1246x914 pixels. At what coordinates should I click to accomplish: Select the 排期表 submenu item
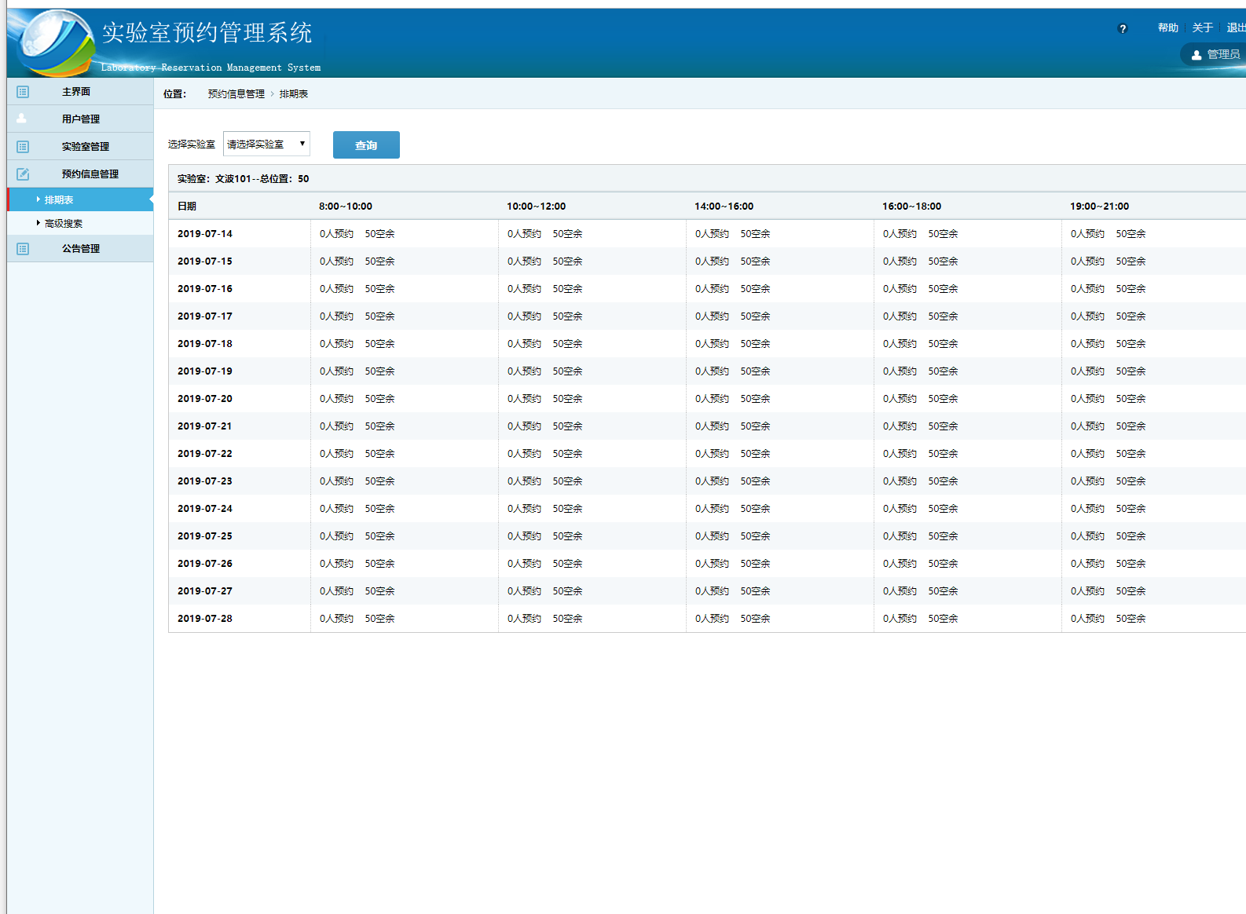(x=59, y=200)
